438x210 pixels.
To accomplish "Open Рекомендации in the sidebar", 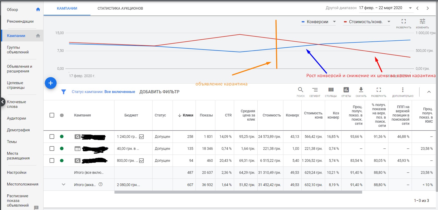I will (20, 21).
